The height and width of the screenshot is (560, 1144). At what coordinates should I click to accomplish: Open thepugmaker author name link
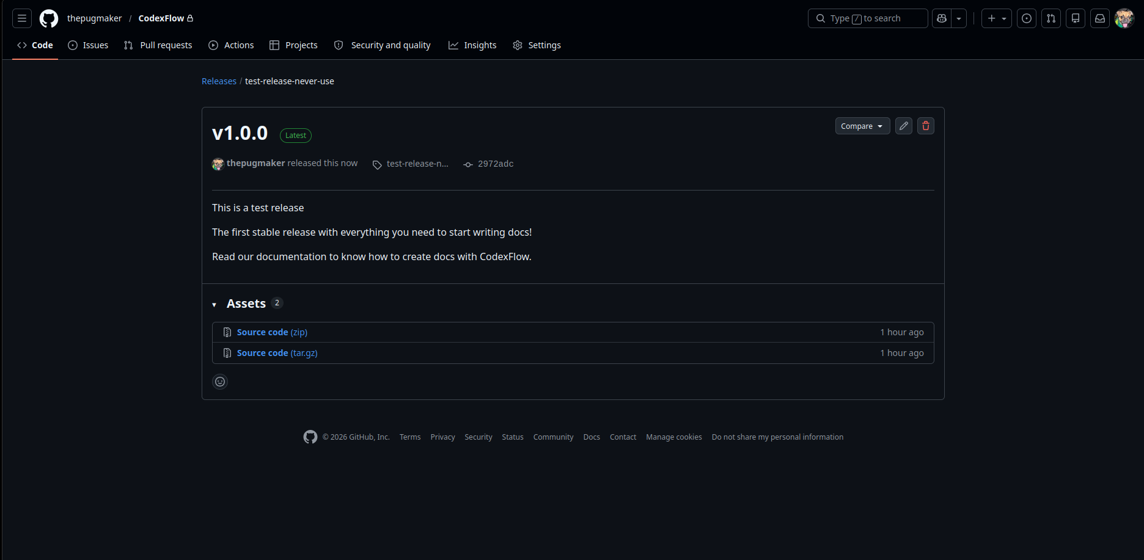(255, 163)
